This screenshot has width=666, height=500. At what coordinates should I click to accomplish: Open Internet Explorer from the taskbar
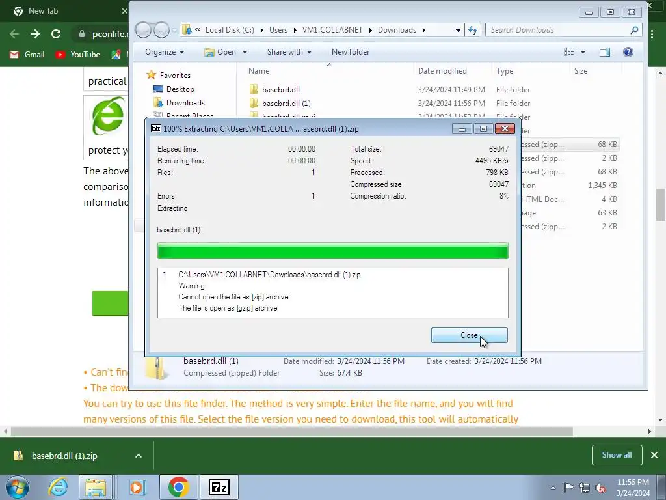(58, 487)
